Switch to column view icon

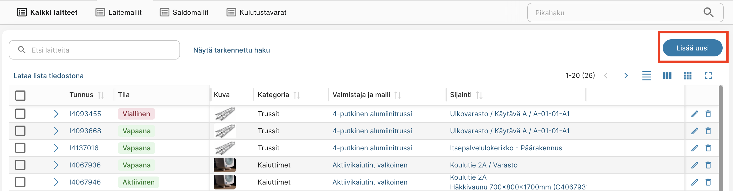pos(667,76)
